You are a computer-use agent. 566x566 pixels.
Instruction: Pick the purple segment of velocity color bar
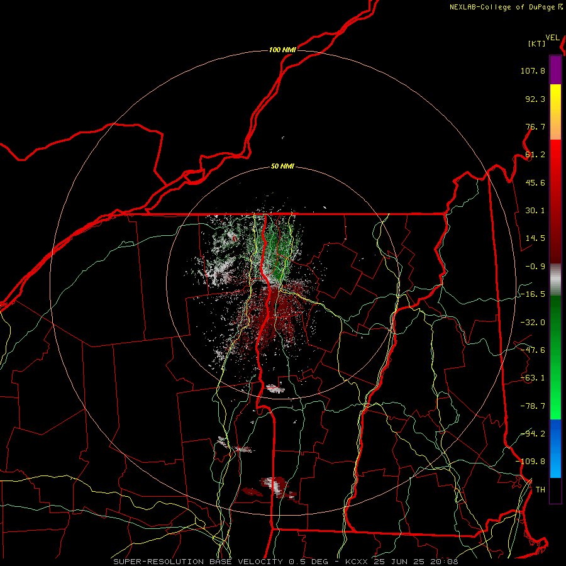[555, 70]
